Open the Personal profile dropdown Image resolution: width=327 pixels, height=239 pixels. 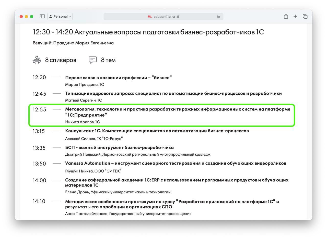coord(60,16)
